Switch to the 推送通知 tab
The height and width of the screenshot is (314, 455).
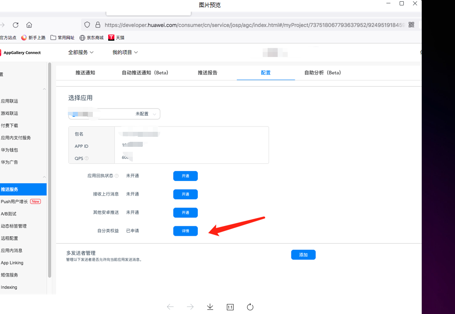point(85,73)
